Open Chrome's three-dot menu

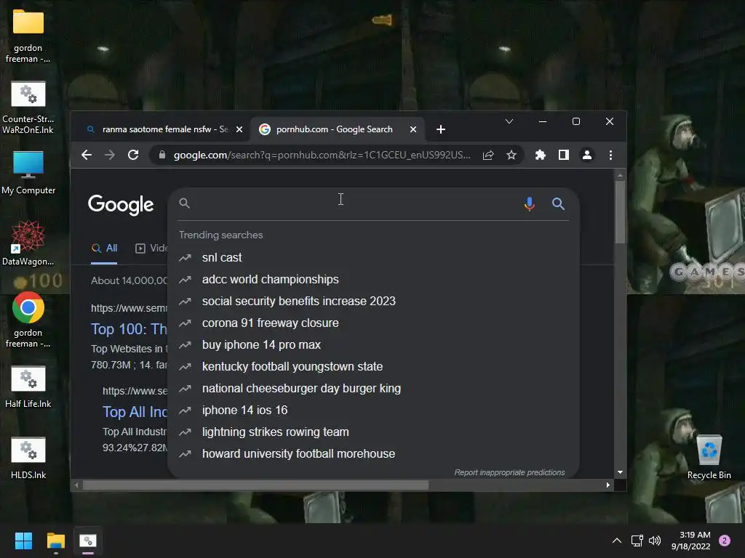610,155
